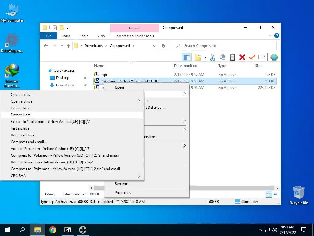Click the Search Compressed field
Screen dimensions: 314x236
[x=224, y=46]
